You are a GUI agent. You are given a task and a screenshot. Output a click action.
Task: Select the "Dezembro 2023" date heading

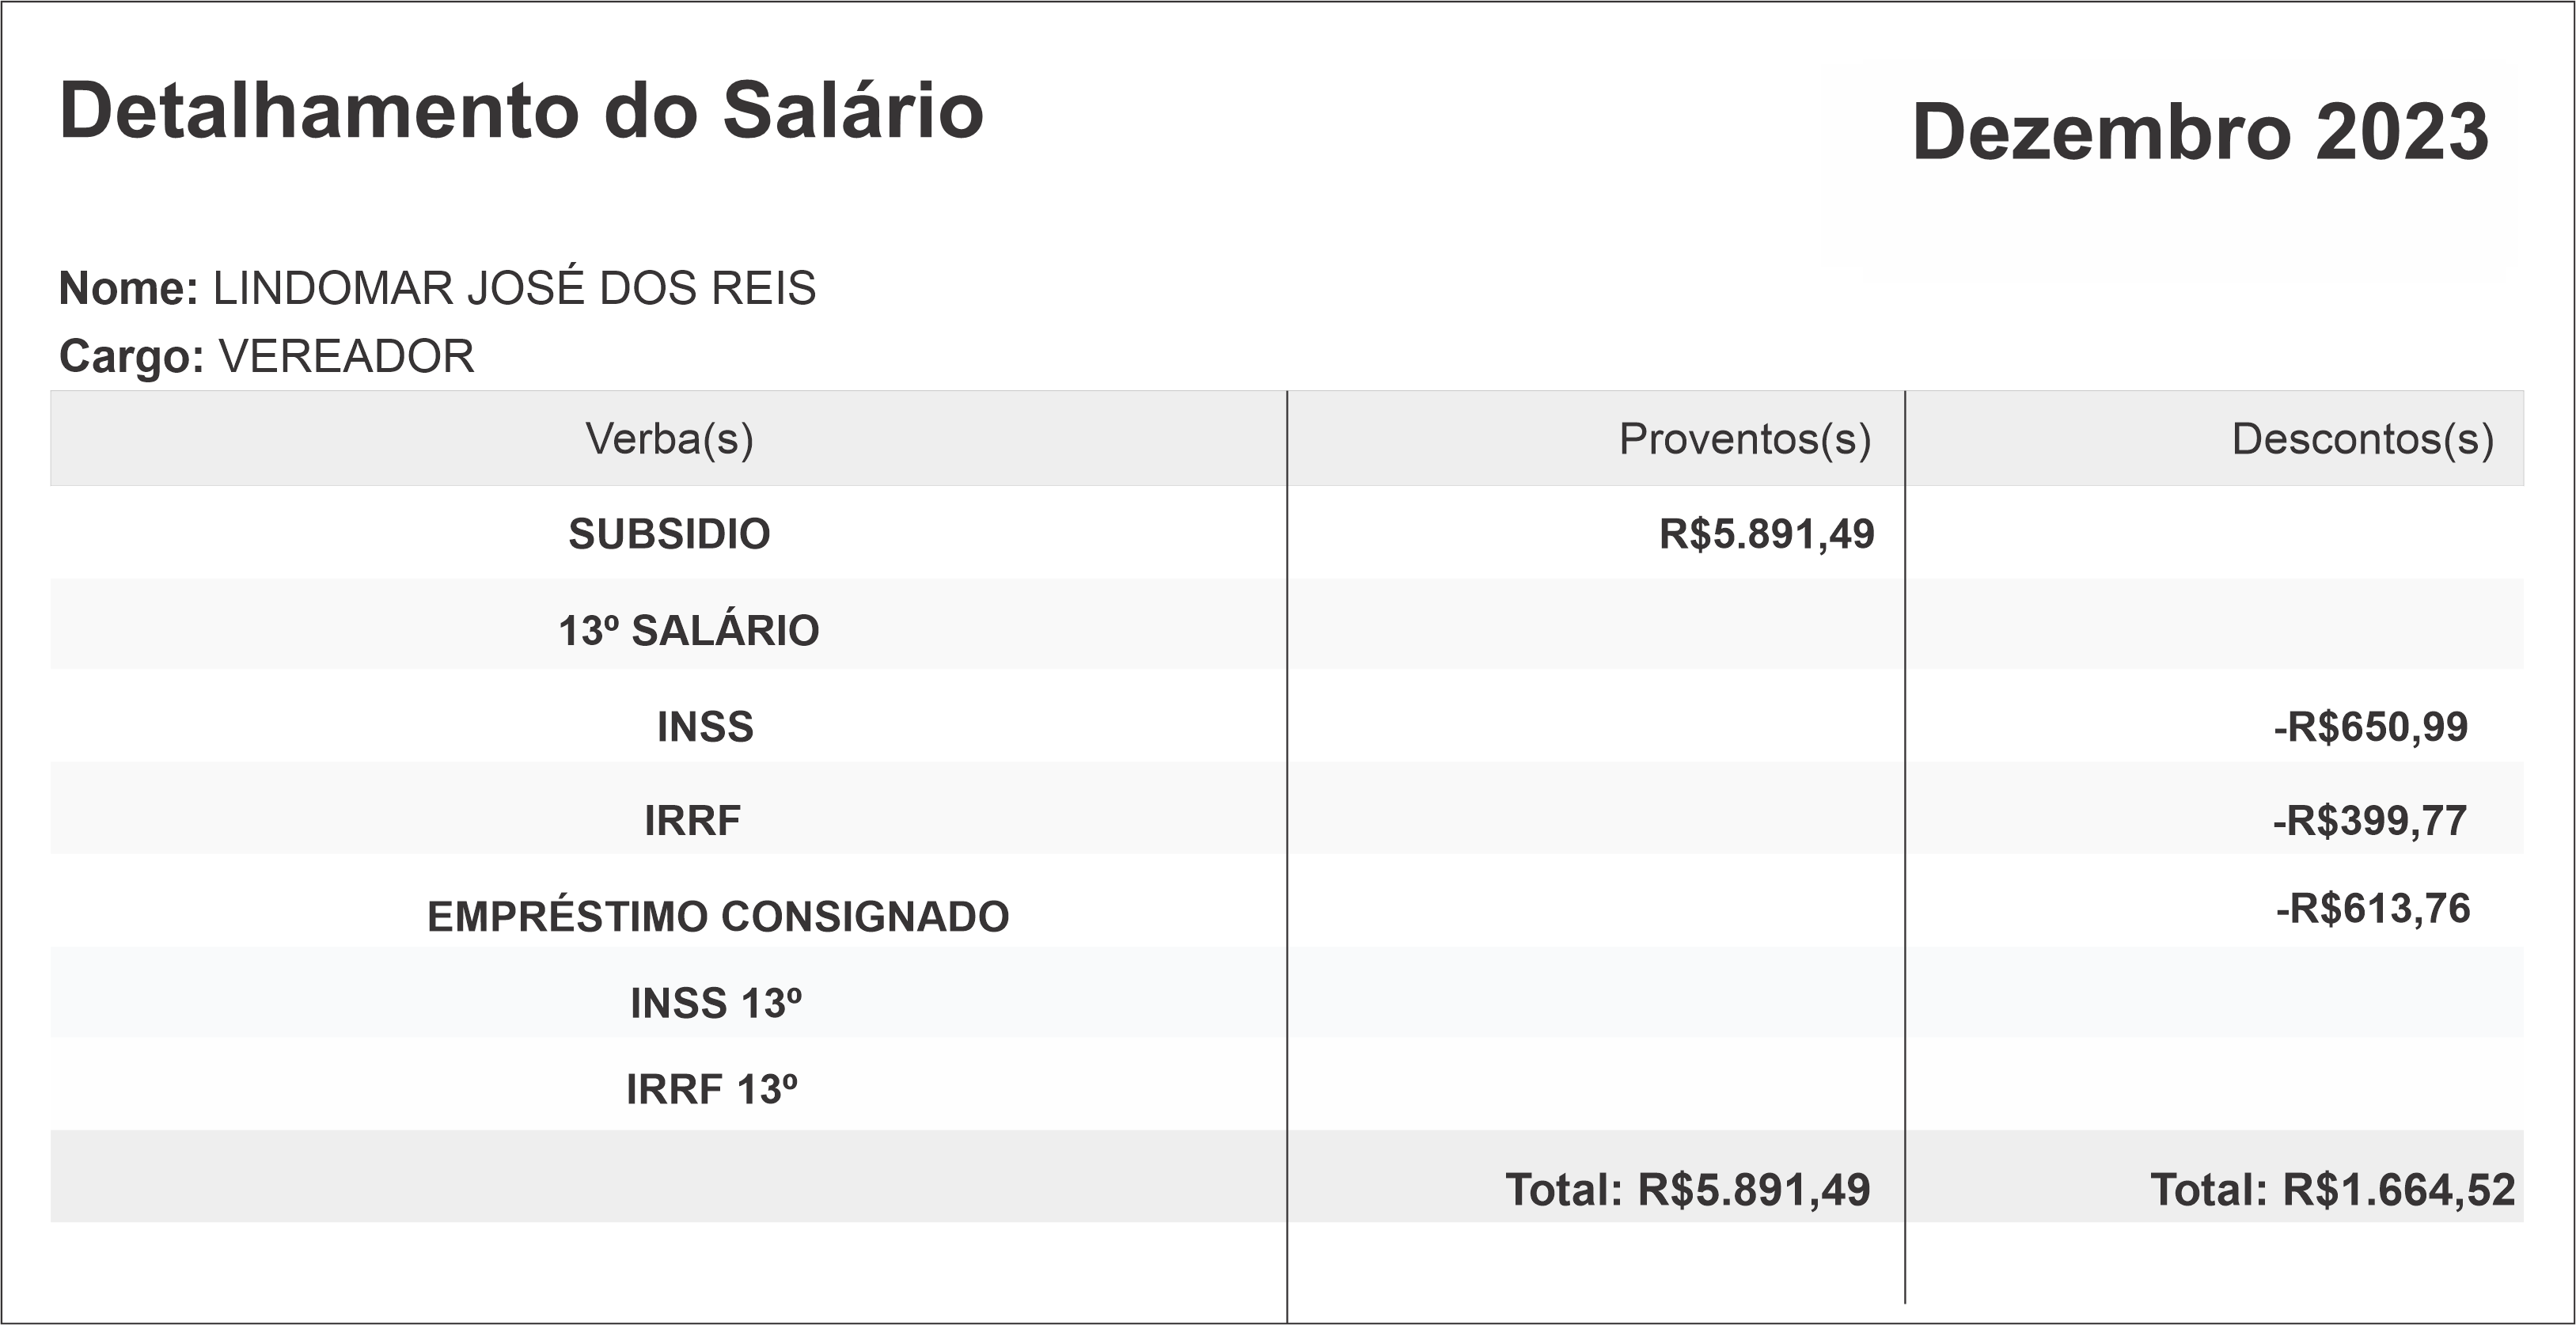coord(2199,132)
